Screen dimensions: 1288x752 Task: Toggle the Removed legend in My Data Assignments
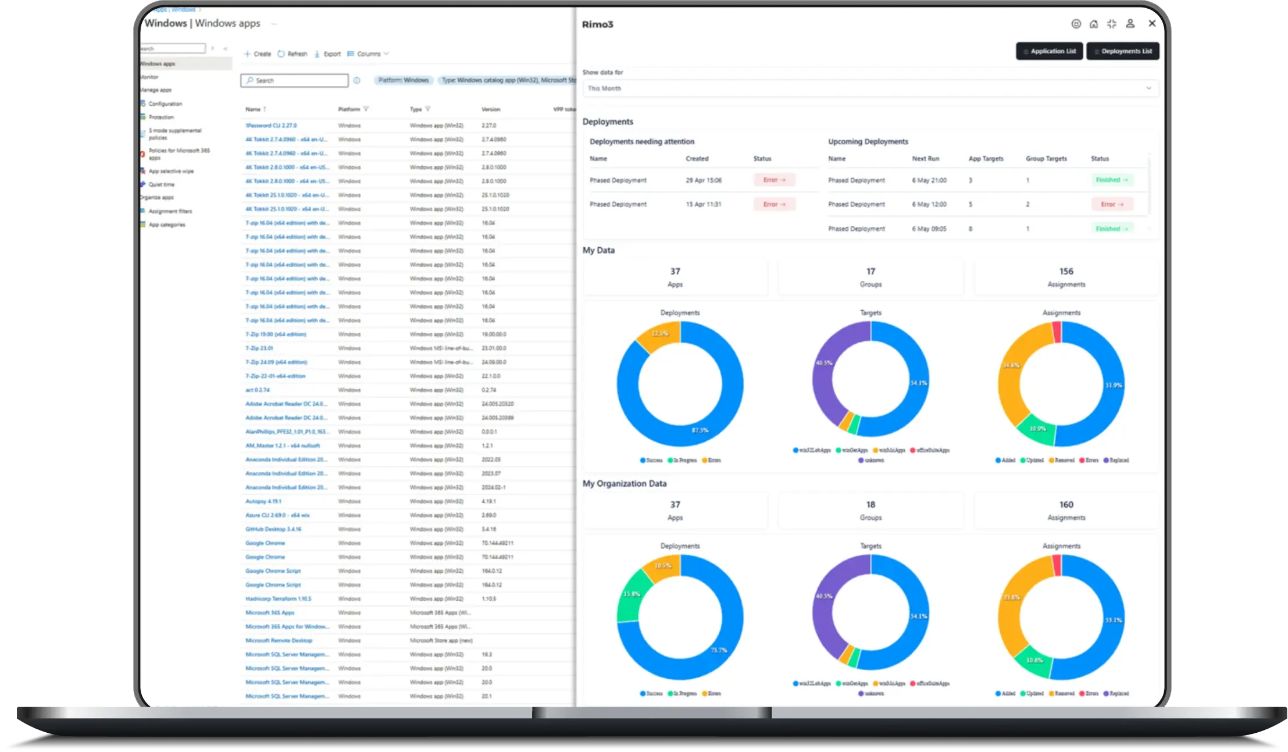click(1061, 460)
